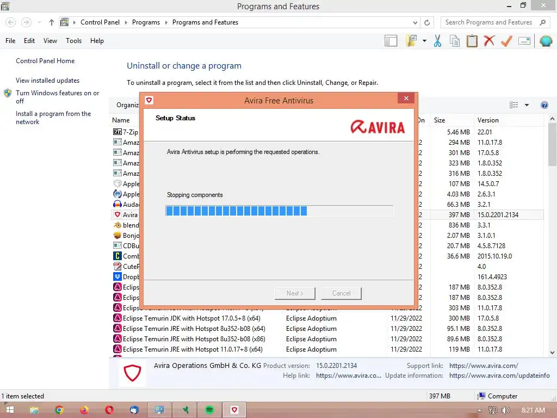Open Google Chrome from the taskbar

point(59,410)
